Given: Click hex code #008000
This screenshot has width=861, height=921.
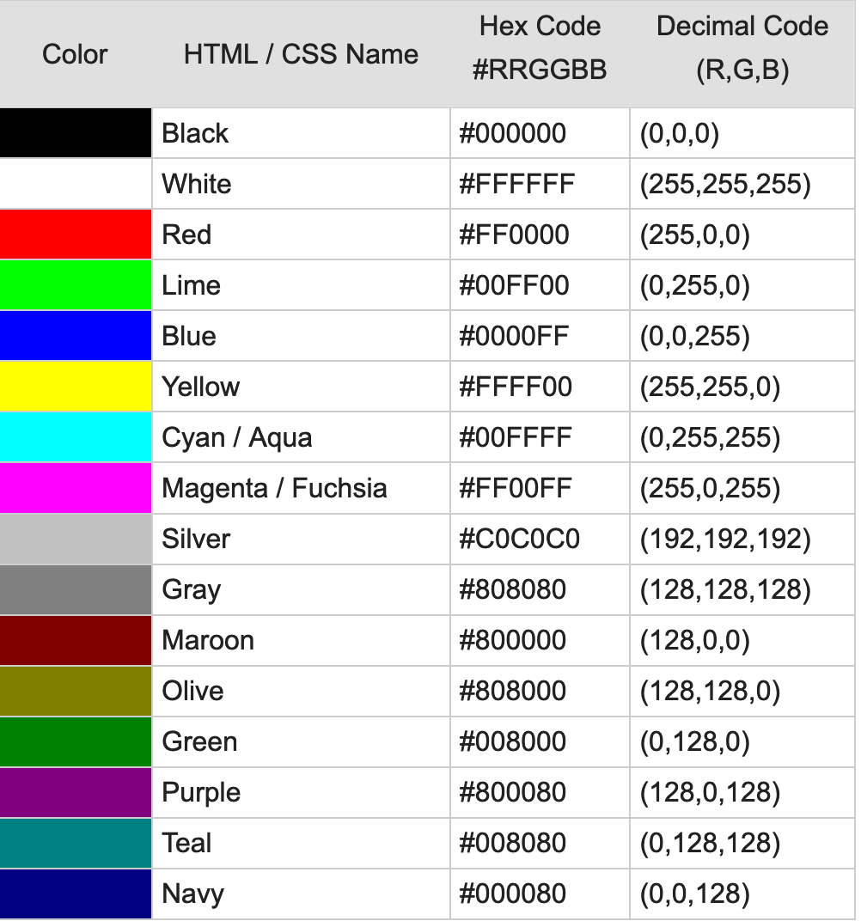Looking at the screenshot, I should point(513,741).
